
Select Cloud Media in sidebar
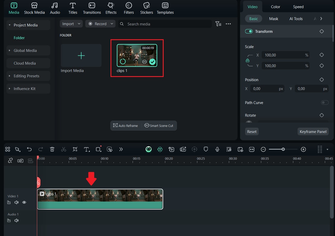tap(28, 63)
